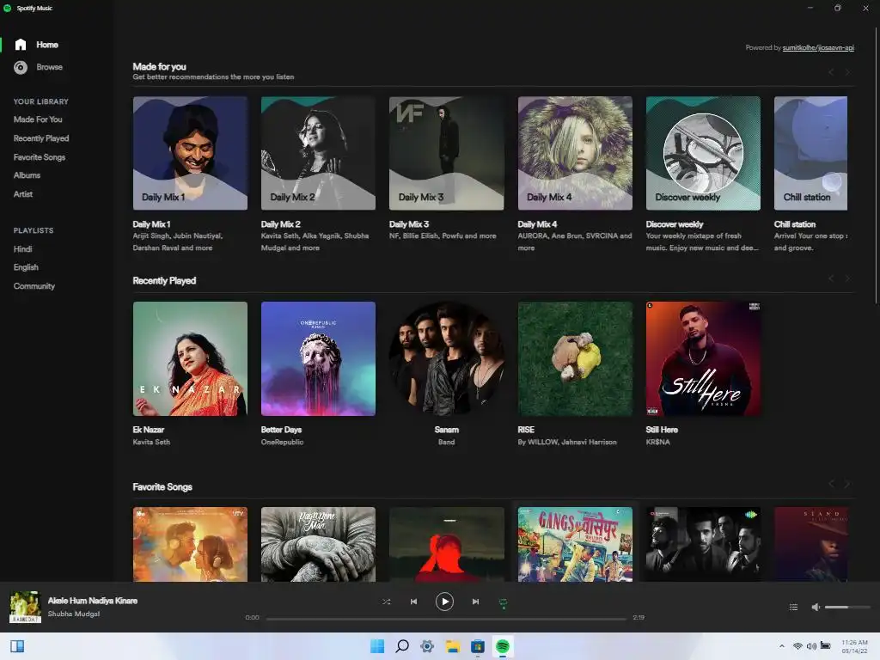Open Artist in Your Library
This screenshot has height=660, width=880.
23,193
